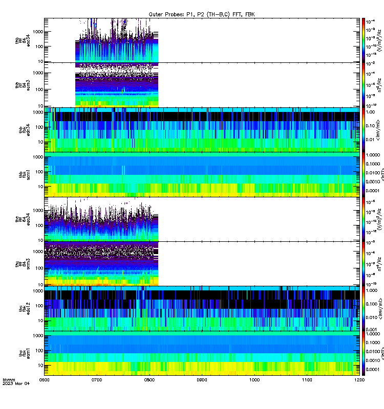Screen dimensions: 384x409
Task: Click the '10' y-tick of thc fbk scm1 panel
Action: click(x=40, y=365)
